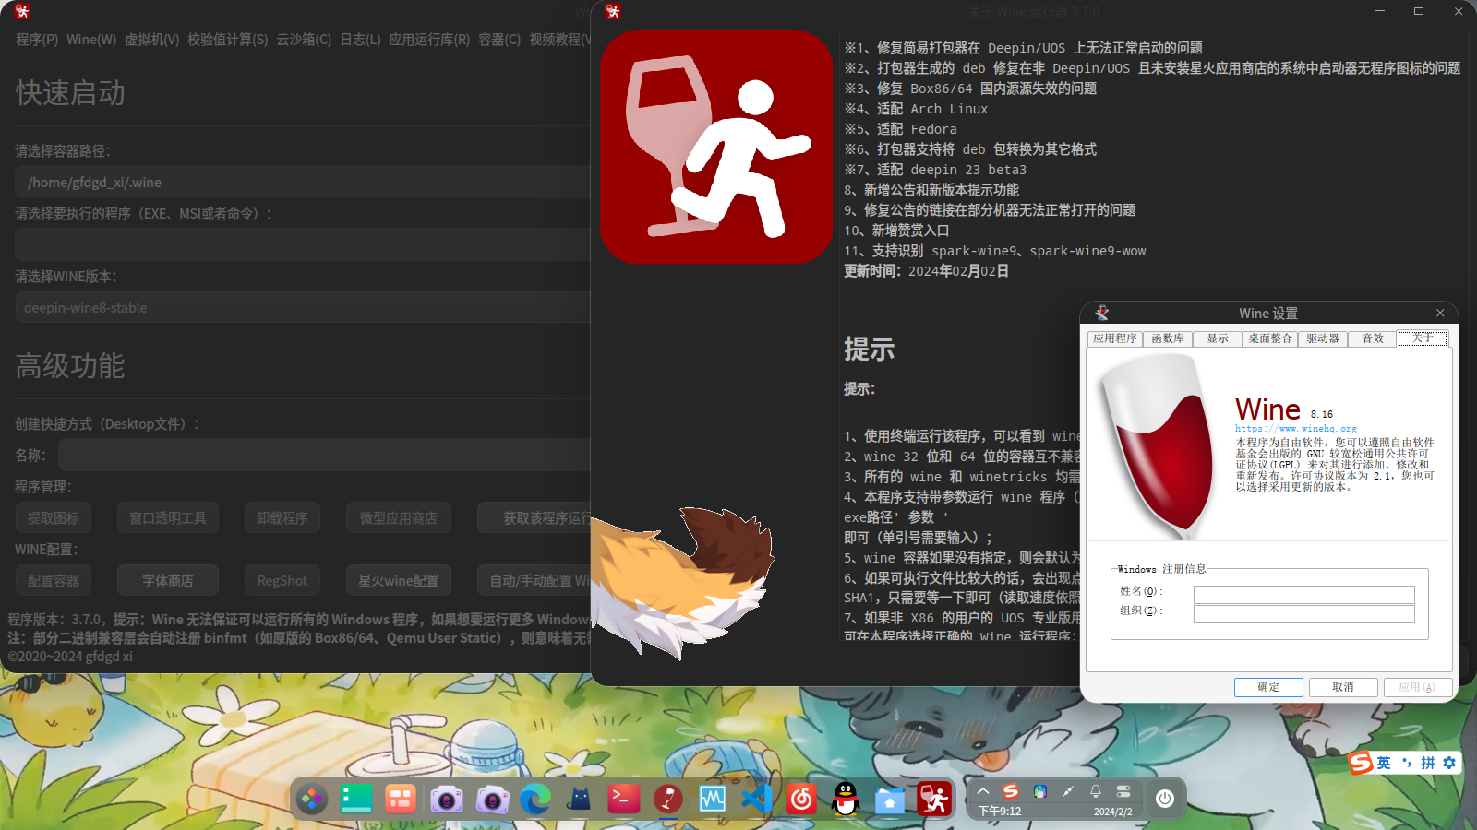1477x830 pixels.
Task: Open the file manager dock icon
Action: (x=890, y=799)
